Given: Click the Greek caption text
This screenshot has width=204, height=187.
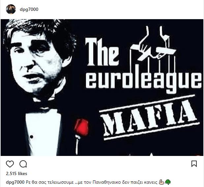Looking at the screenshot, I should 92,182.
